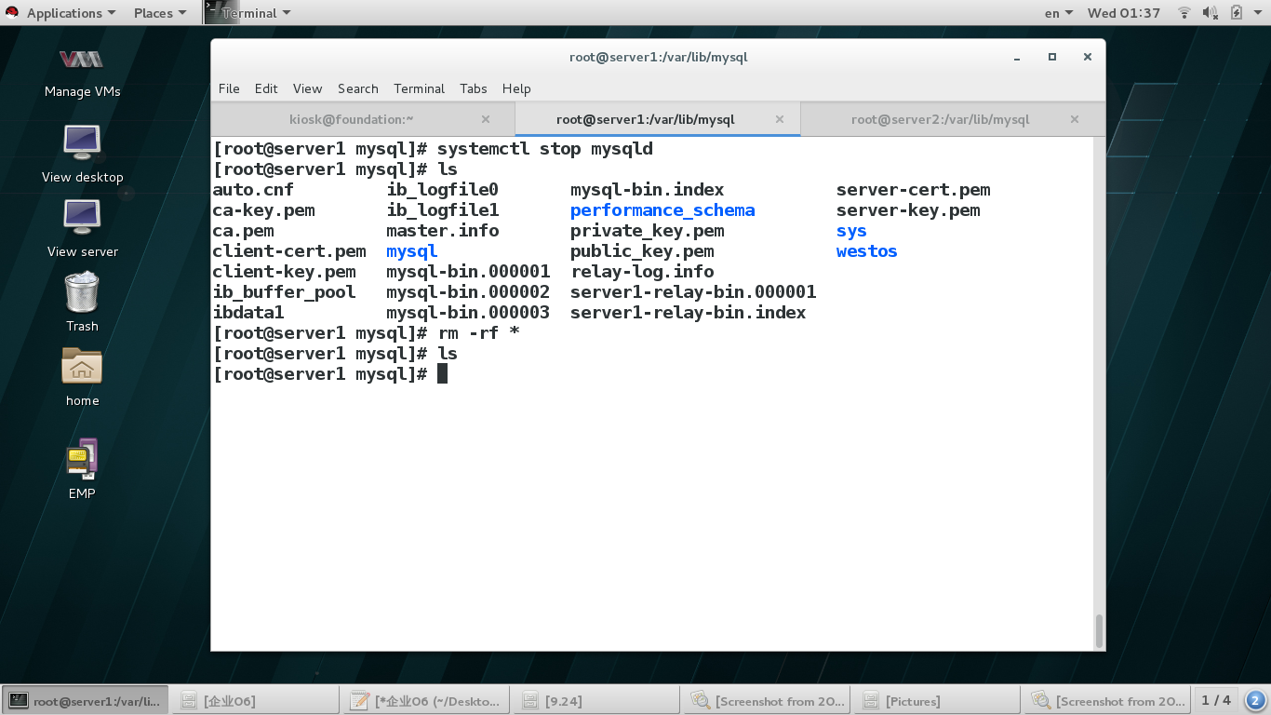Switch to the kiosk@foundation:~ tab
The width and height of the screenshot is (1271, 715).
click(x=363, y=119)
